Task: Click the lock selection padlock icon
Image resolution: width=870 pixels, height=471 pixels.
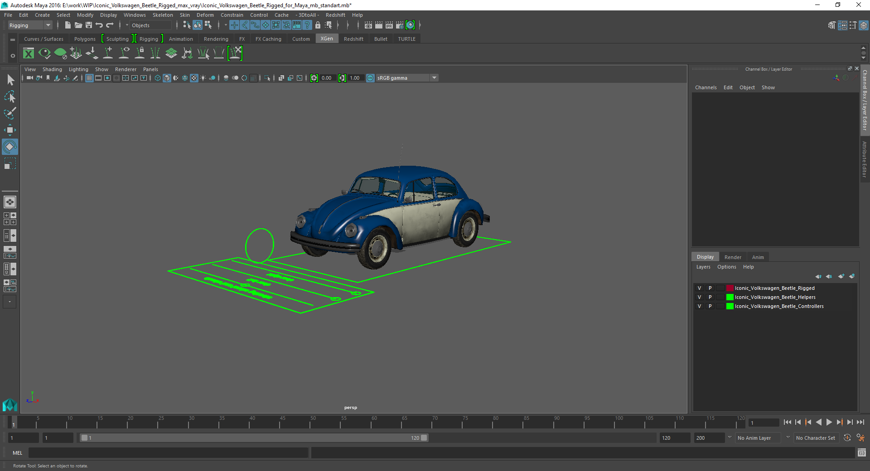Action: click(x=318, y=25)
